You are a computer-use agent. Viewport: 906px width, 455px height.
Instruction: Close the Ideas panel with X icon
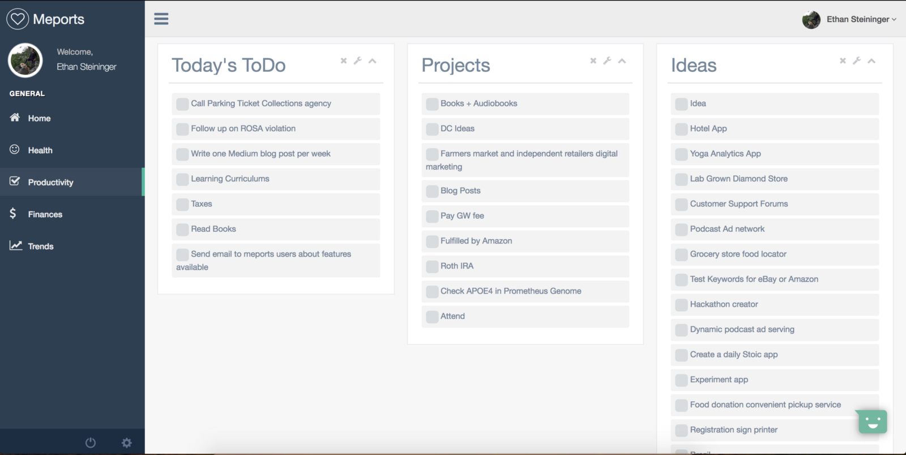tap(843, 60)
